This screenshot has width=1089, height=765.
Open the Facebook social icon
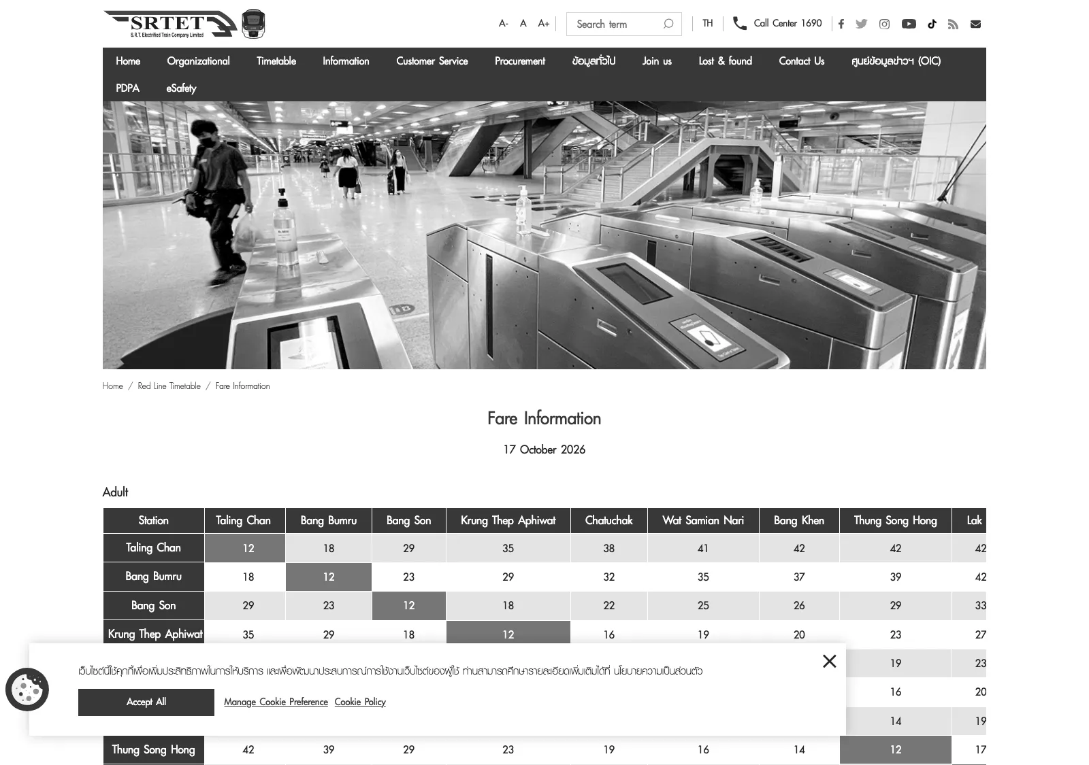pos(841,24)
